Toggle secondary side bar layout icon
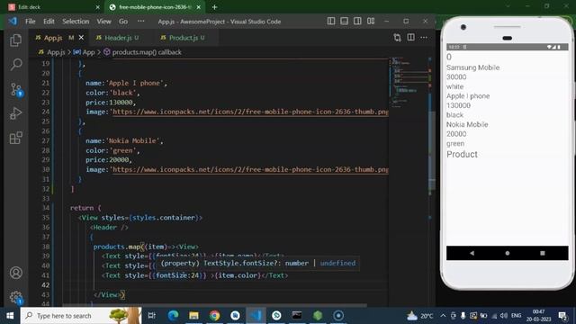Viewport: 576px width, 324px height. (x=357, y=21)
